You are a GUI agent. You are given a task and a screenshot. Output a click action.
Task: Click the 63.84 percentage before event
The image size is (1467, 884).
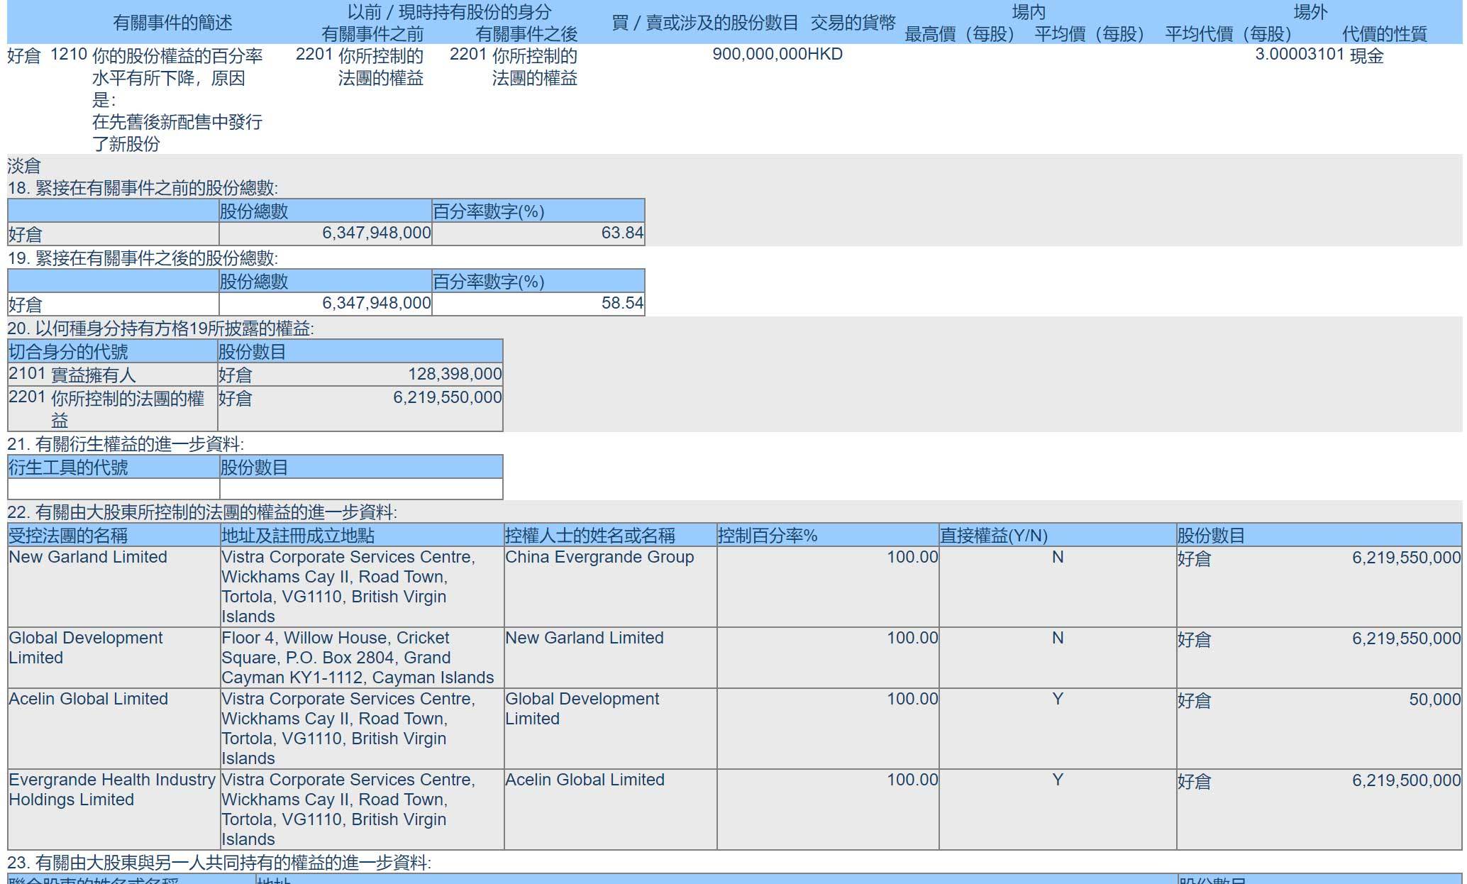[x=622, y=233]
